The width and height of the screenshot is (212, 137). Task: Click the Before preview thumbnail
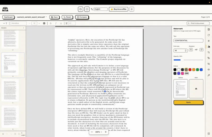(181, 89)
